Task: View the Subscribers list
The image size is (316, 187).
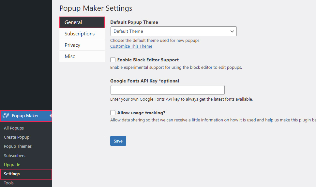Action: click(14, 156)
